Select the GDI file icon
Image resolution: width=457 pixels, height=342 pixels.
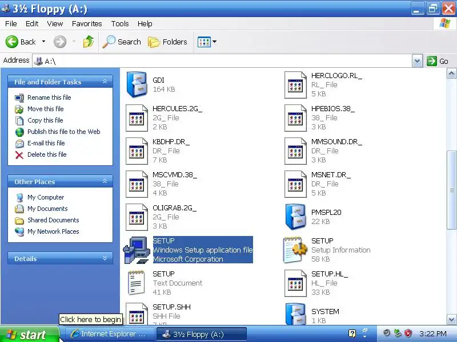(137, 84)
